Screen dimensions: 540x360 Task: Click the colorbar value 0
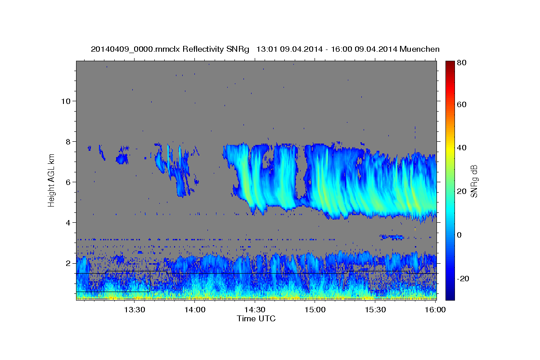460,235
